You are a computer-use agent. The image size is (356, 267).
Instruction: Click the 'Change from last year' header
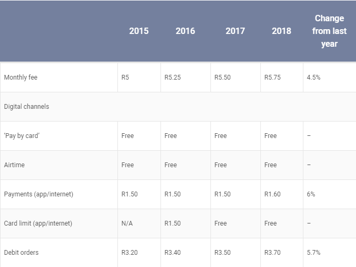tap(329, 31)
